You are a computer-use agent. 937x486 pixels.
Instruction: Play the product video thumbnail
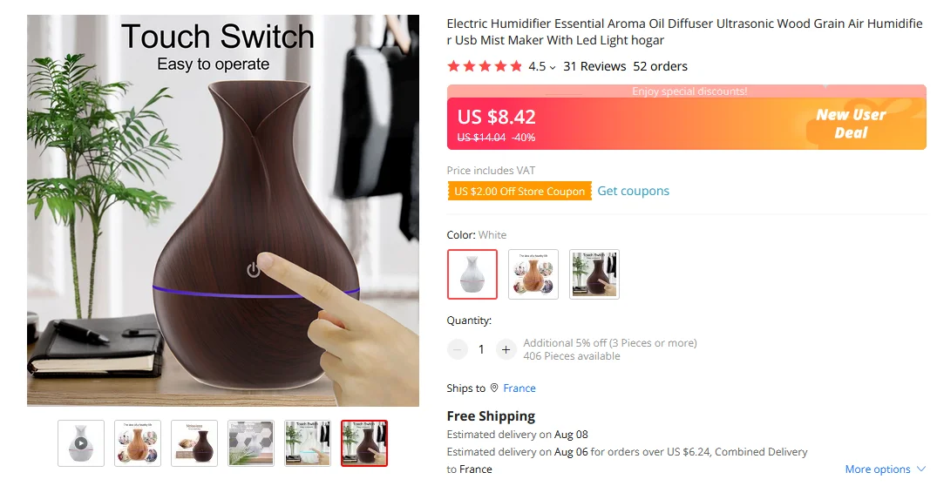coord(81,443)
